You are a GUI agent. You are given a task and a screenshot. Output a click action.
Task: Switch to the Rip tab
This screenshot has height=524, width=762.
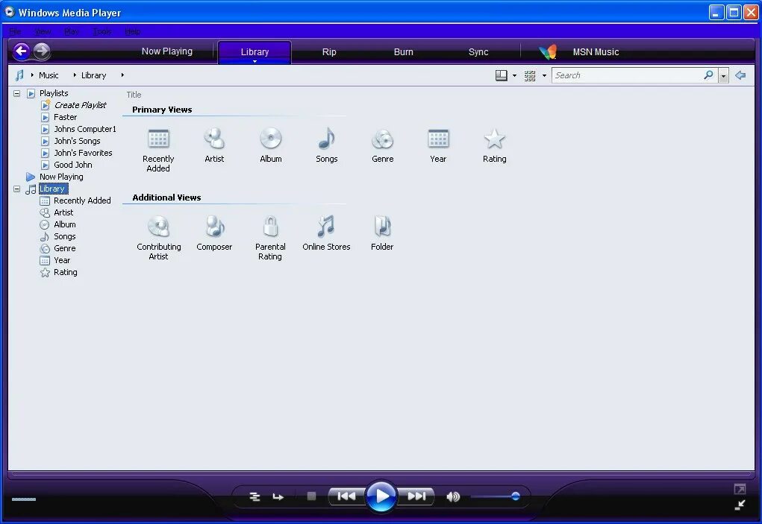329,52
